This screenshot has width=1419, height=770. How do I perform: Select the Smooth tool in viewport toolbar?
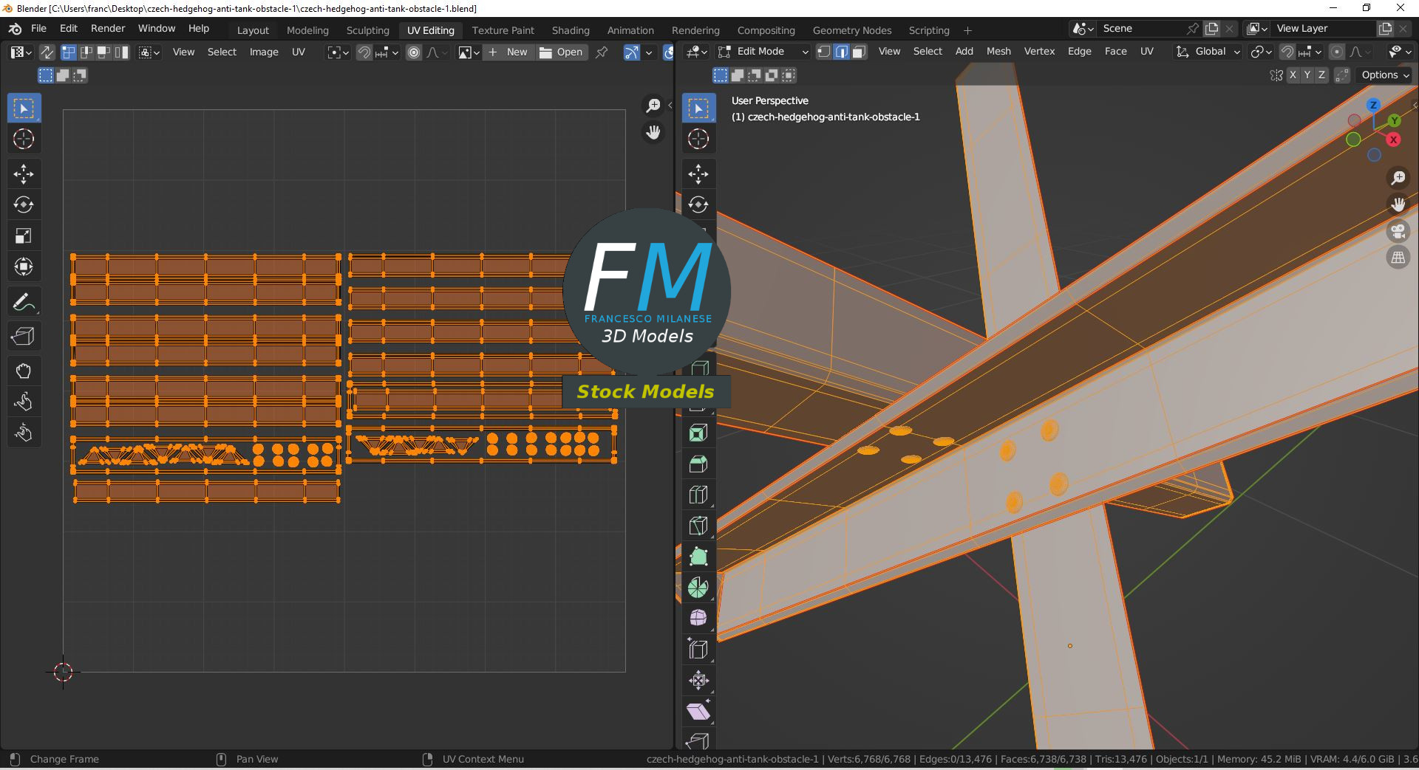click(x=698, y=618)
